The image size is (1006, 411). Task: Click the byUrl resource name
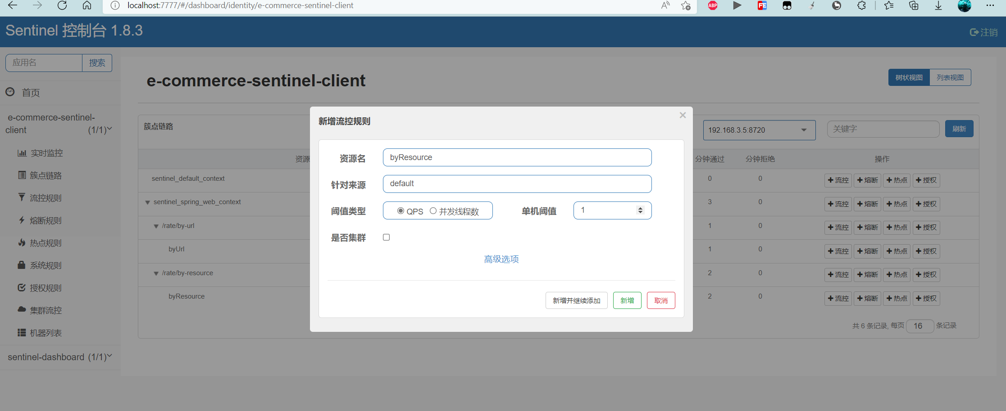(x=177, y=249)
